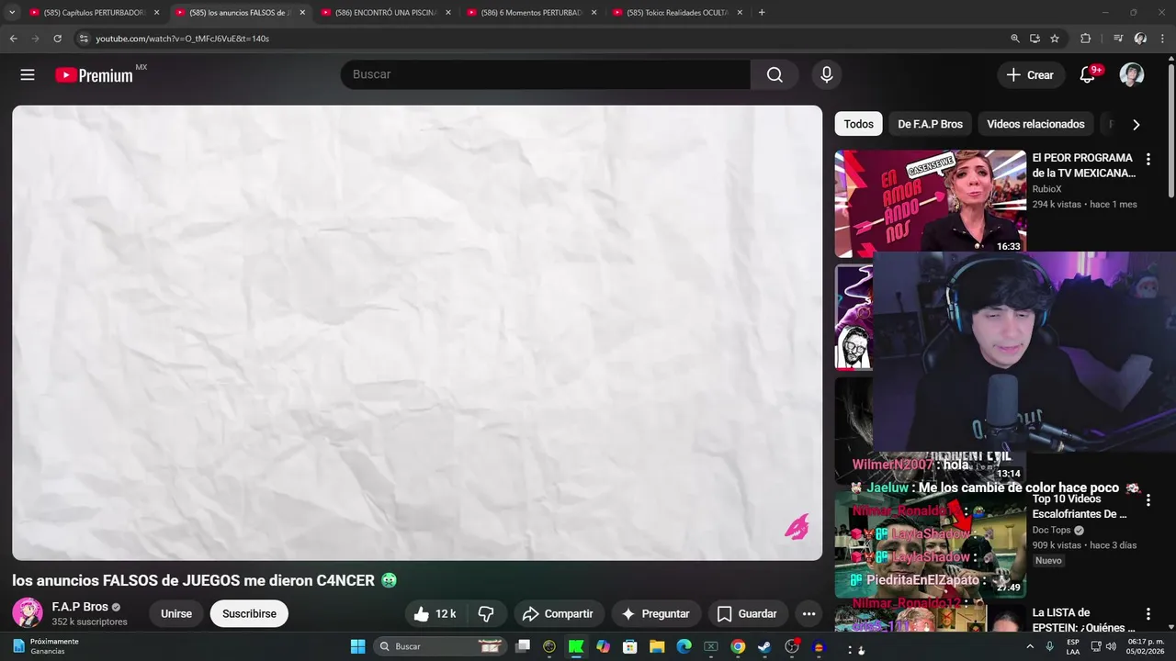This screenshot has width=1176, height=661.
Task: Select the De F.A.P Bros chip
Action: pyautogui.click(x=930, y=124)
